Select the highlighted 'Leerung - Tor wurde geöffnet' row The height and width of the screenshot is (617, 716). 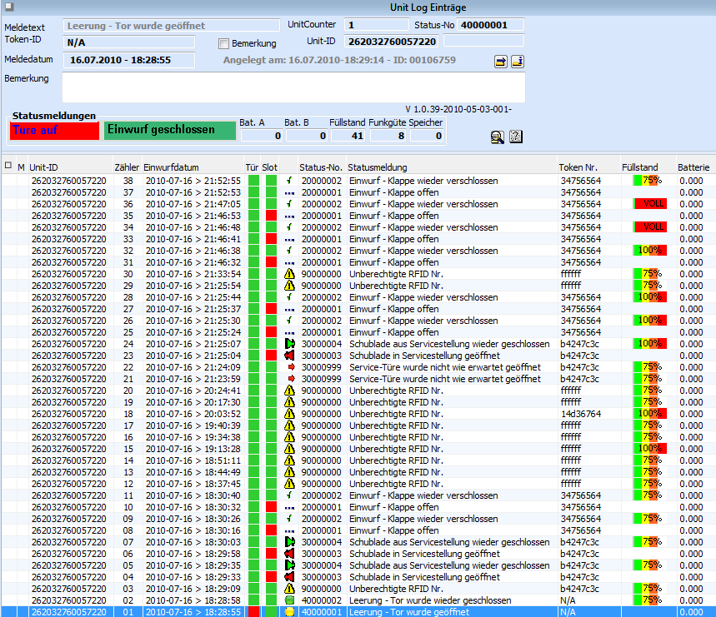click(358, 612)
